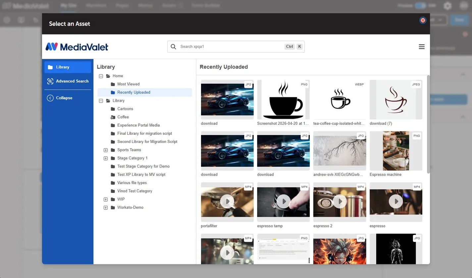Select the download (7) JPEG thumbnail
Image resolution: width=472 pixels, height=278 pixels.
click(x=396, y=100)
